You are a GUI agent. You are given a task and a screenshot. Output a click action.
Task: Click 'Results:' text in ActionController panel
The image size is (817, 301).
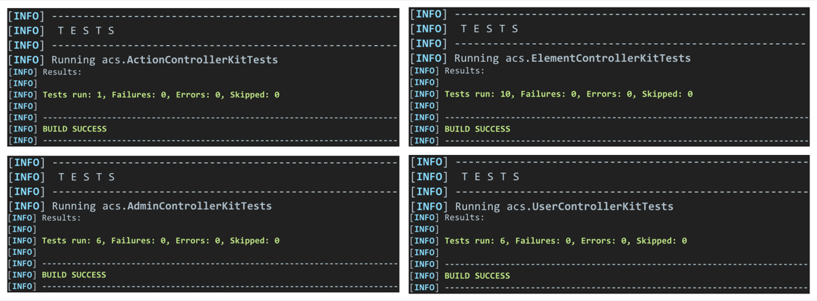[x=62, y=71]
